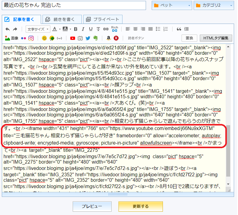Image resolution: width=238 pixels, height=215 pixels.
Task: Switch to HTMLタグ編集 mode
Action: (216, 38)
